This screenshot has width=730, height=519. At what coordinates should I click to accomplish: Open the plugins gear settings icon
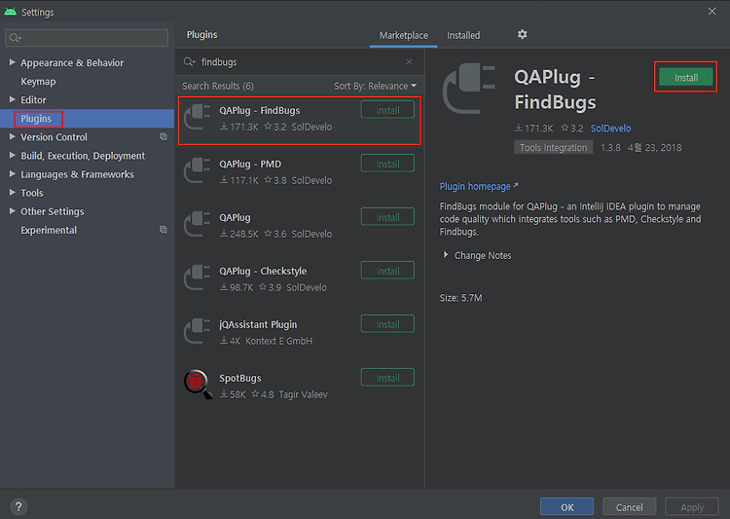click(523, 34)
